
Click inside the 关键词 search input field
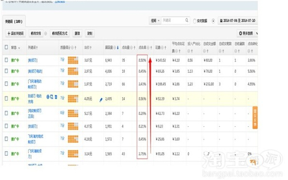click(173, 20)
